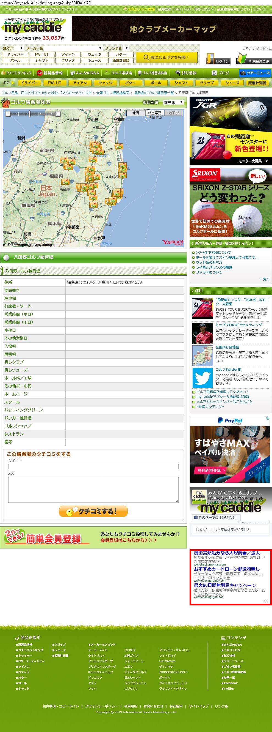Select アイアン in the gear bar
The image size is (272, 732).
80,83
